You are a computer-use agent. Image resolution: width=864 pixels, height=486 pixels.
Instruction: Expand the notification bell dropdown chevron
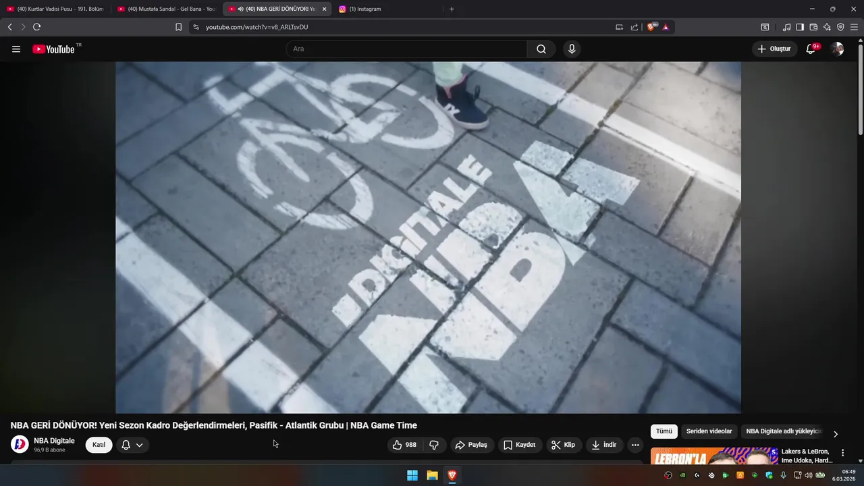tap(140, 445)
